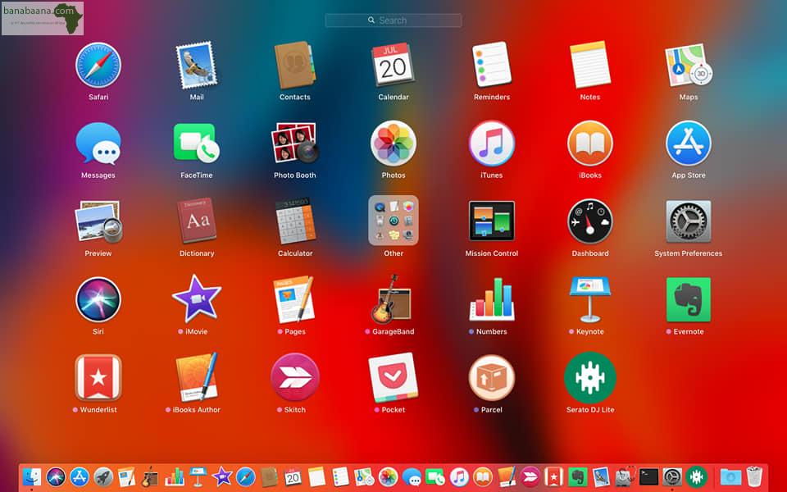
Task: Launch iMovie from the Launchpad grid
Action: pyautogui.click(x=196, y=298)
